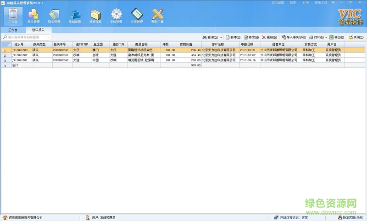The height and width of the screenshot is (221, 367).
Task: Switch to the 进口报关 tab
Action: (x=38, y=29)
